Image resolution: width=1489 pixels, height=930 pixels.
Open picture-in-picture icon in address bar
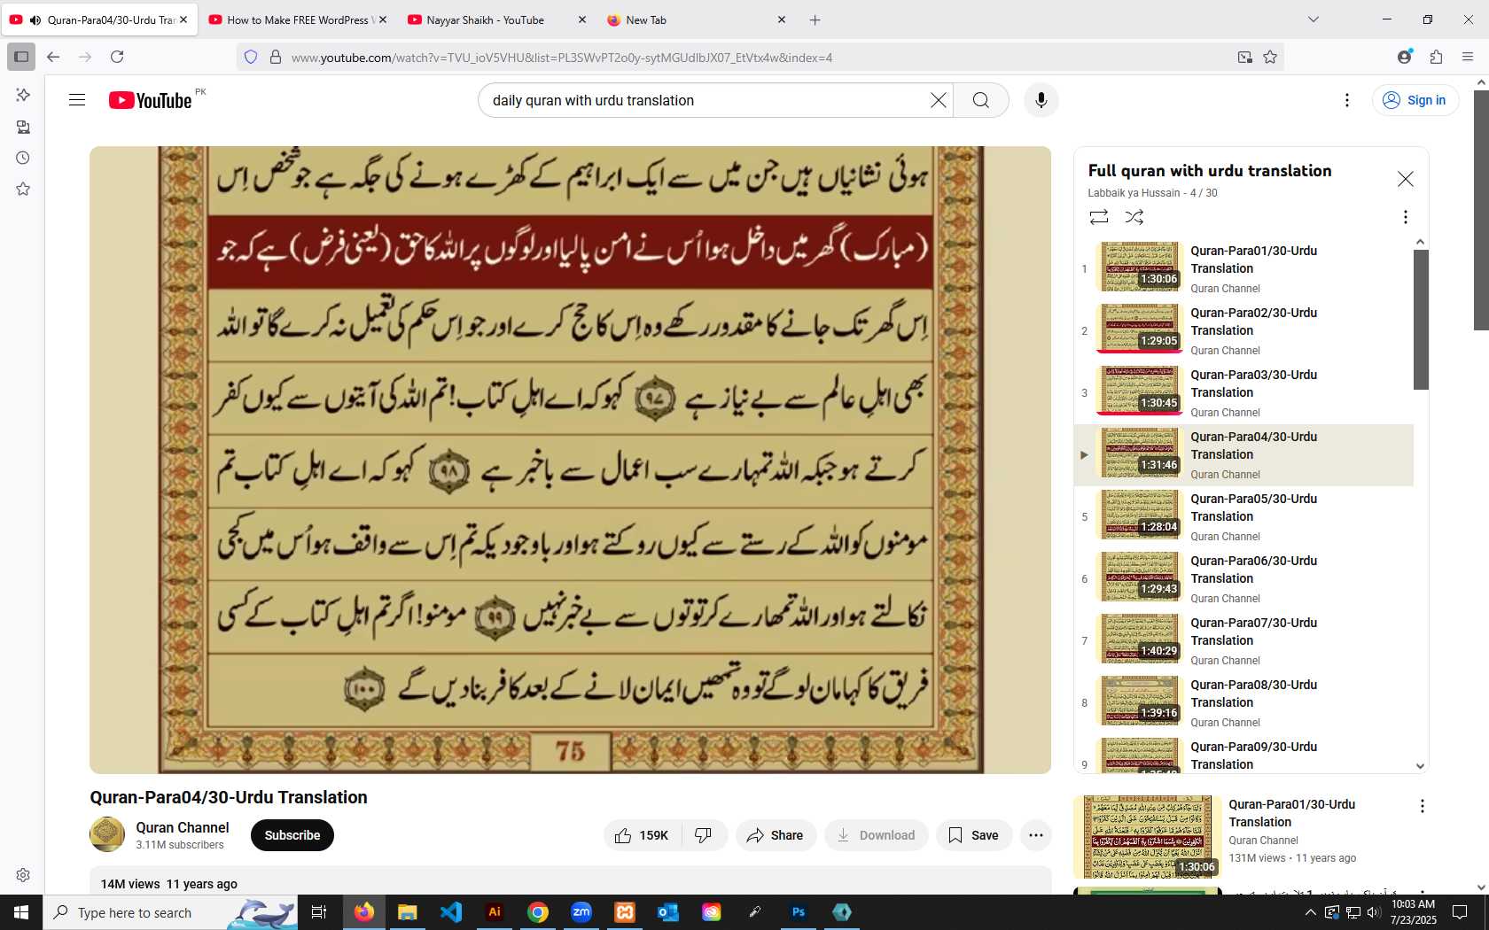coord(1245,57)
